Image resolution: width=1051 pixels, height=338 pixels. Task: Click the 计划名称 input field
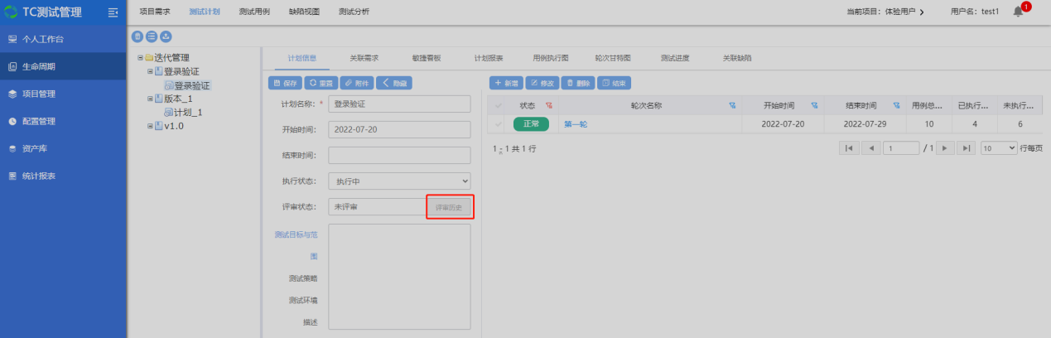coord(399,104)
